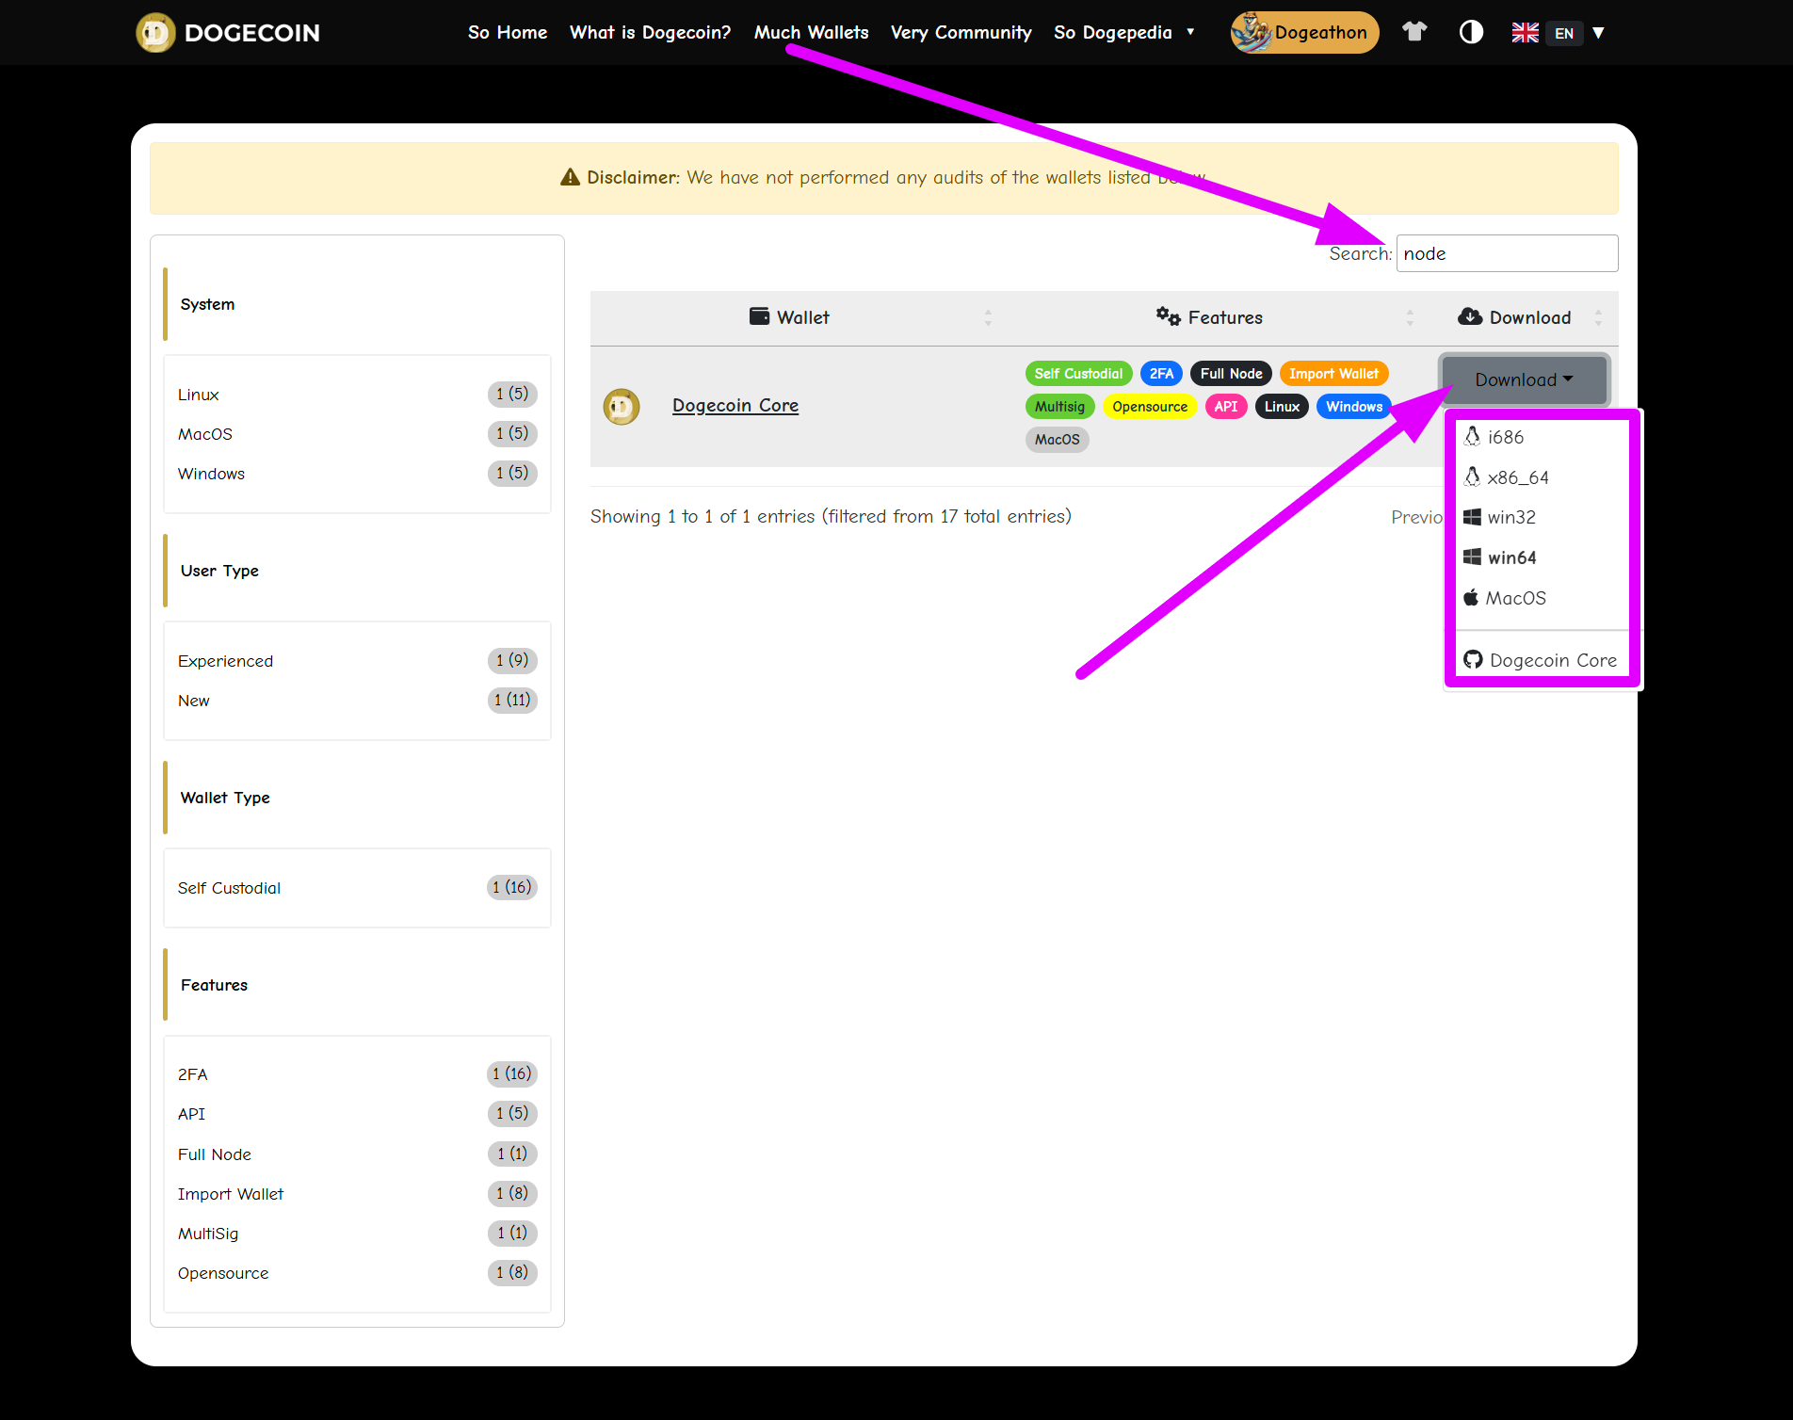Click the pink API feature tag
Viewport: 1793px width, 1420px height.
pos(1226,407)
